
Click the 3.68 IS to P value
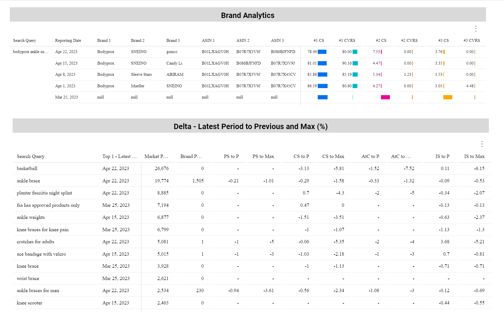pos(445,242)
